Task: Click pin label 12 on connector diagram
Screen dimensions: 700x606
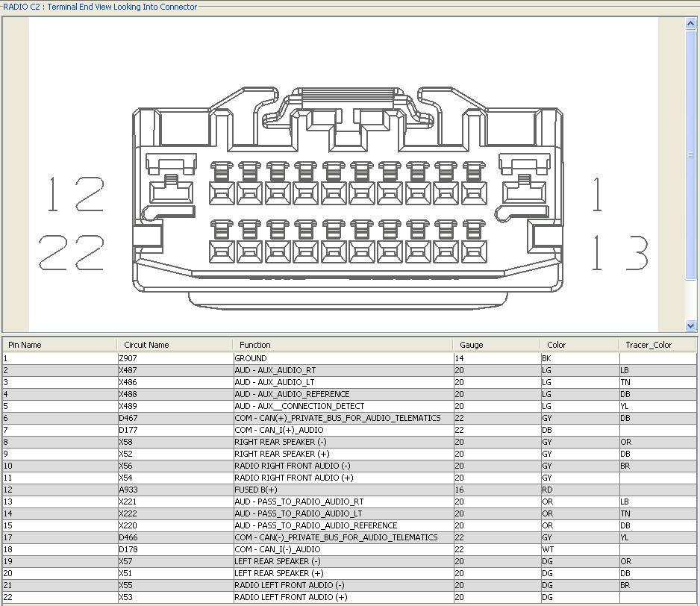Action: click(75, 194)
